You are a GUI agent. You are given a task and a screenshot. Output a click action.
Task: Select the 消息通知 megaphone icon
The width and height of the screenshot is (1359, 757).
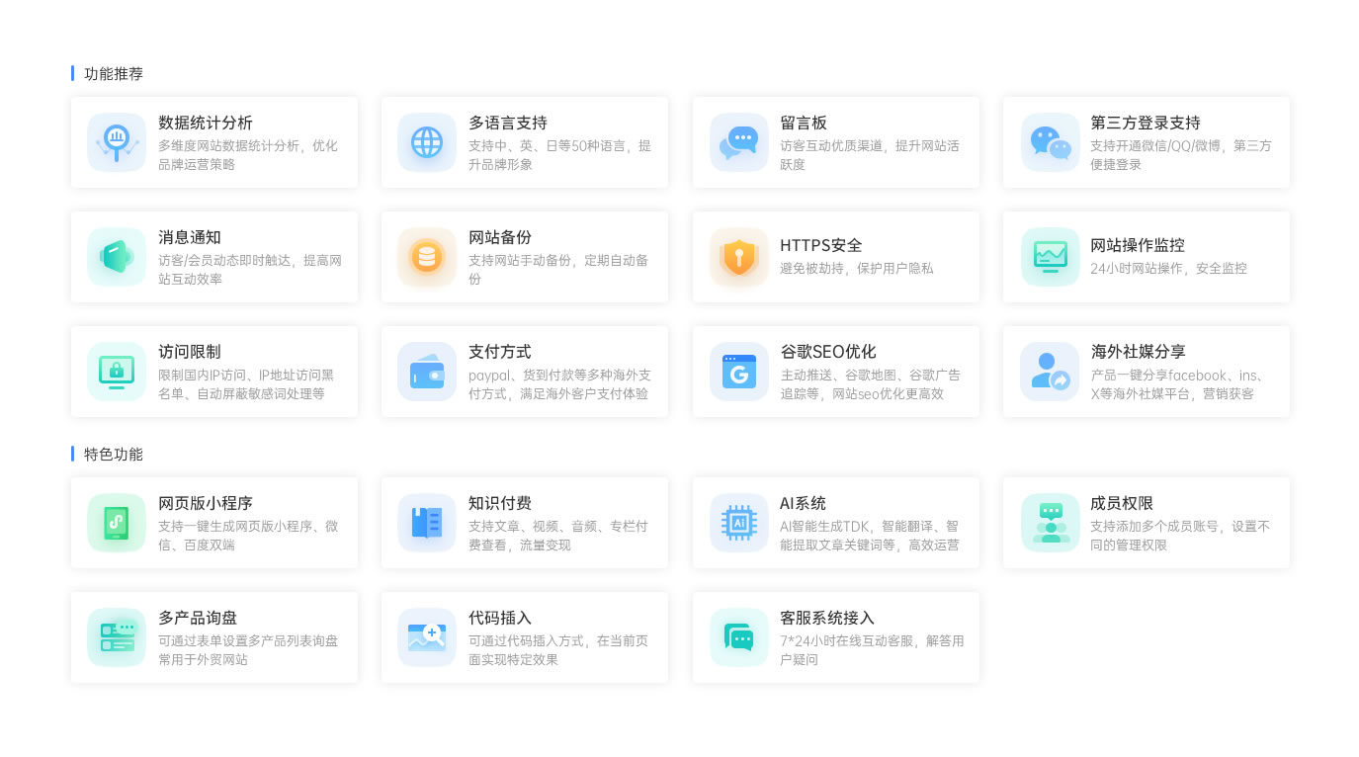click(x=116, y=256)
